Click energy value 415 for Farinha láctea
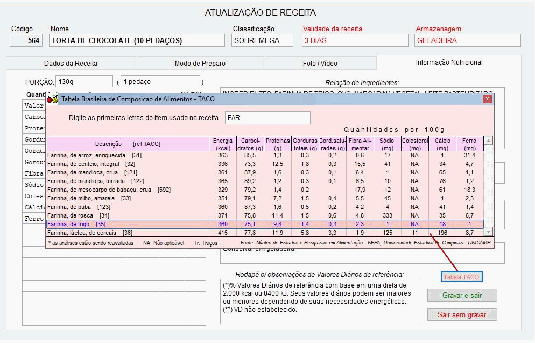535x343 pixels. [x=223, y=233]
